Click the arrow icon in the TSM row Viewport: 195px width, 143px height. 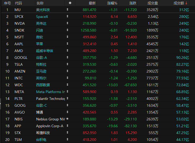coord(67,139)
